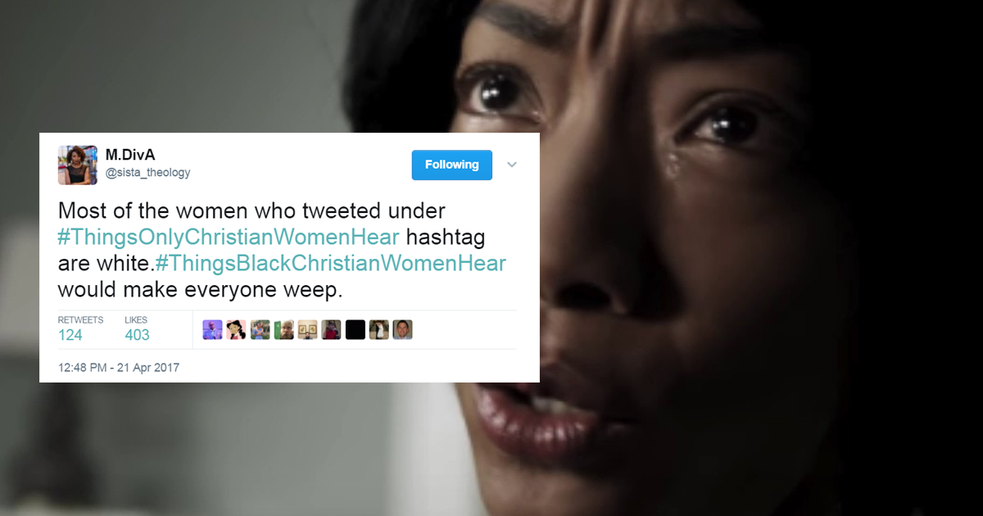Click the hugging couple liker avatar

click(x=260, y=329)
